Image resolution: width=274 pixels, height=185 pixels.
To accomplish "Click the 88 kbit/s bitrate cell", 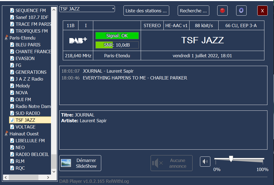I will tap(204, 25).
